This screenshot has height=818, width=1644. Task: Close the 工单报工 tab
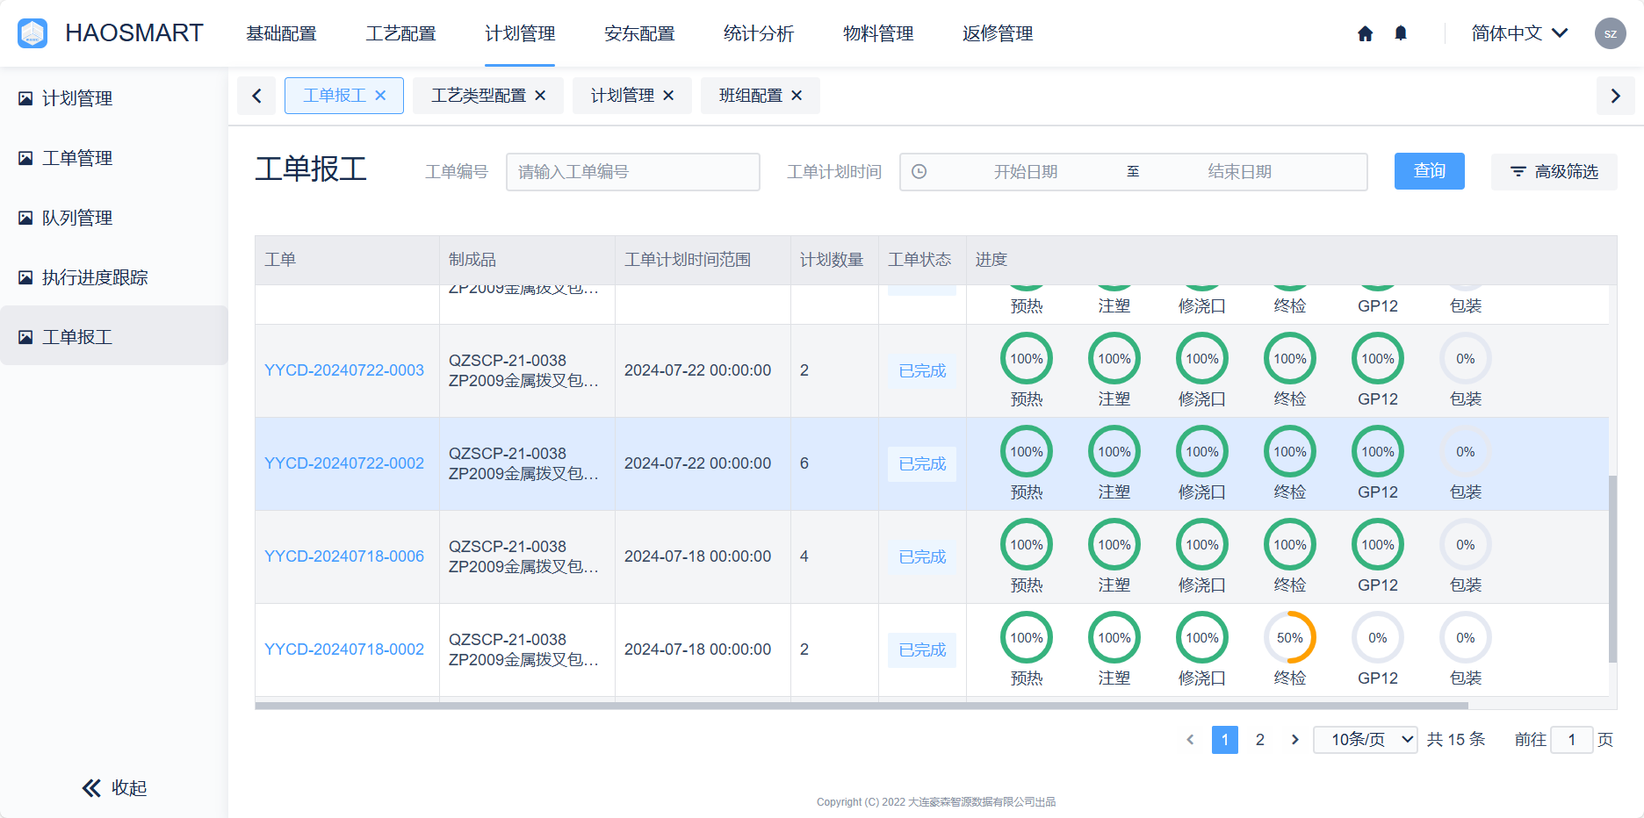(x=380, y=96)
